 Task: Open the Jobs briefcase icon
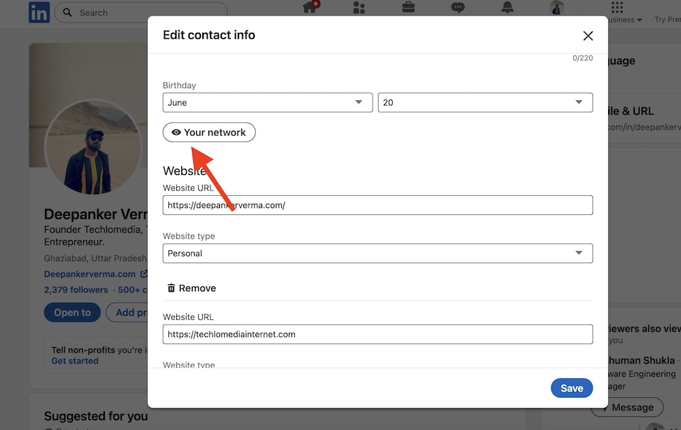point(408,7)
